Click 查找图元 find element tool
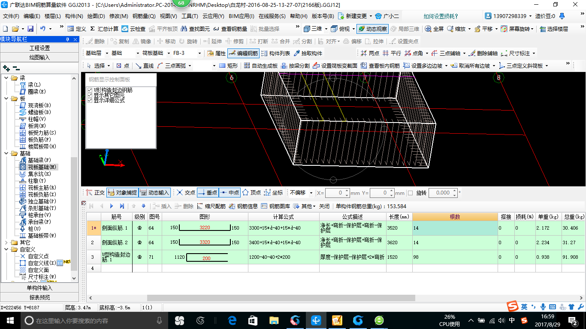Screen dimensions: 586x329 pos(196,29)
